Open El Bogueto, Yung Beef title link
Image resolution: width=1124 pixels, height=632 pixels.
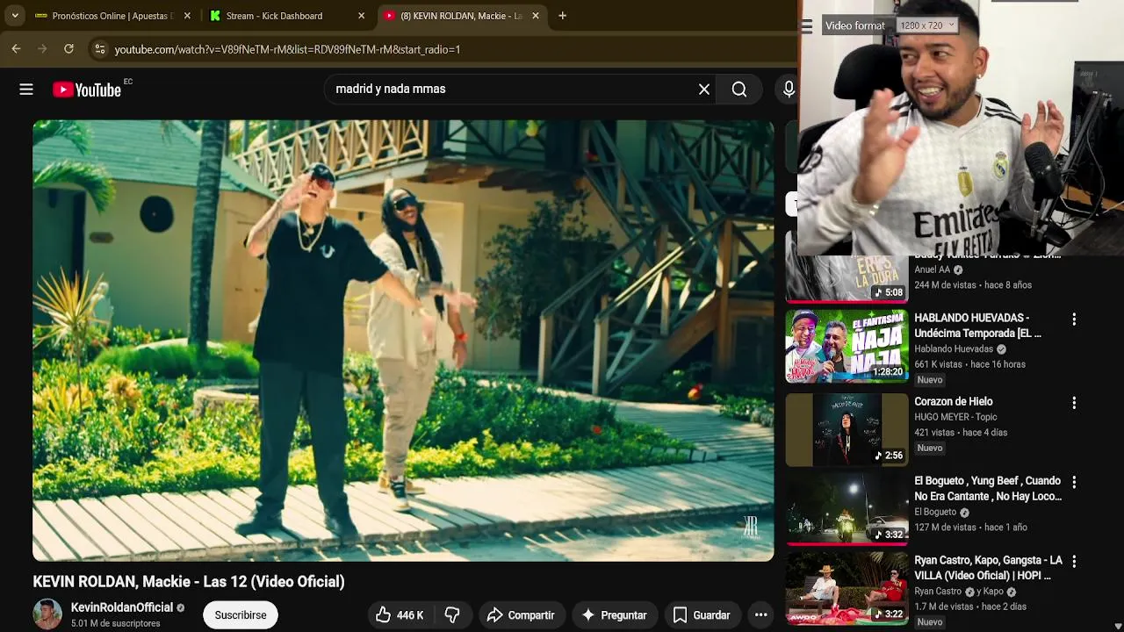(988, 489)
